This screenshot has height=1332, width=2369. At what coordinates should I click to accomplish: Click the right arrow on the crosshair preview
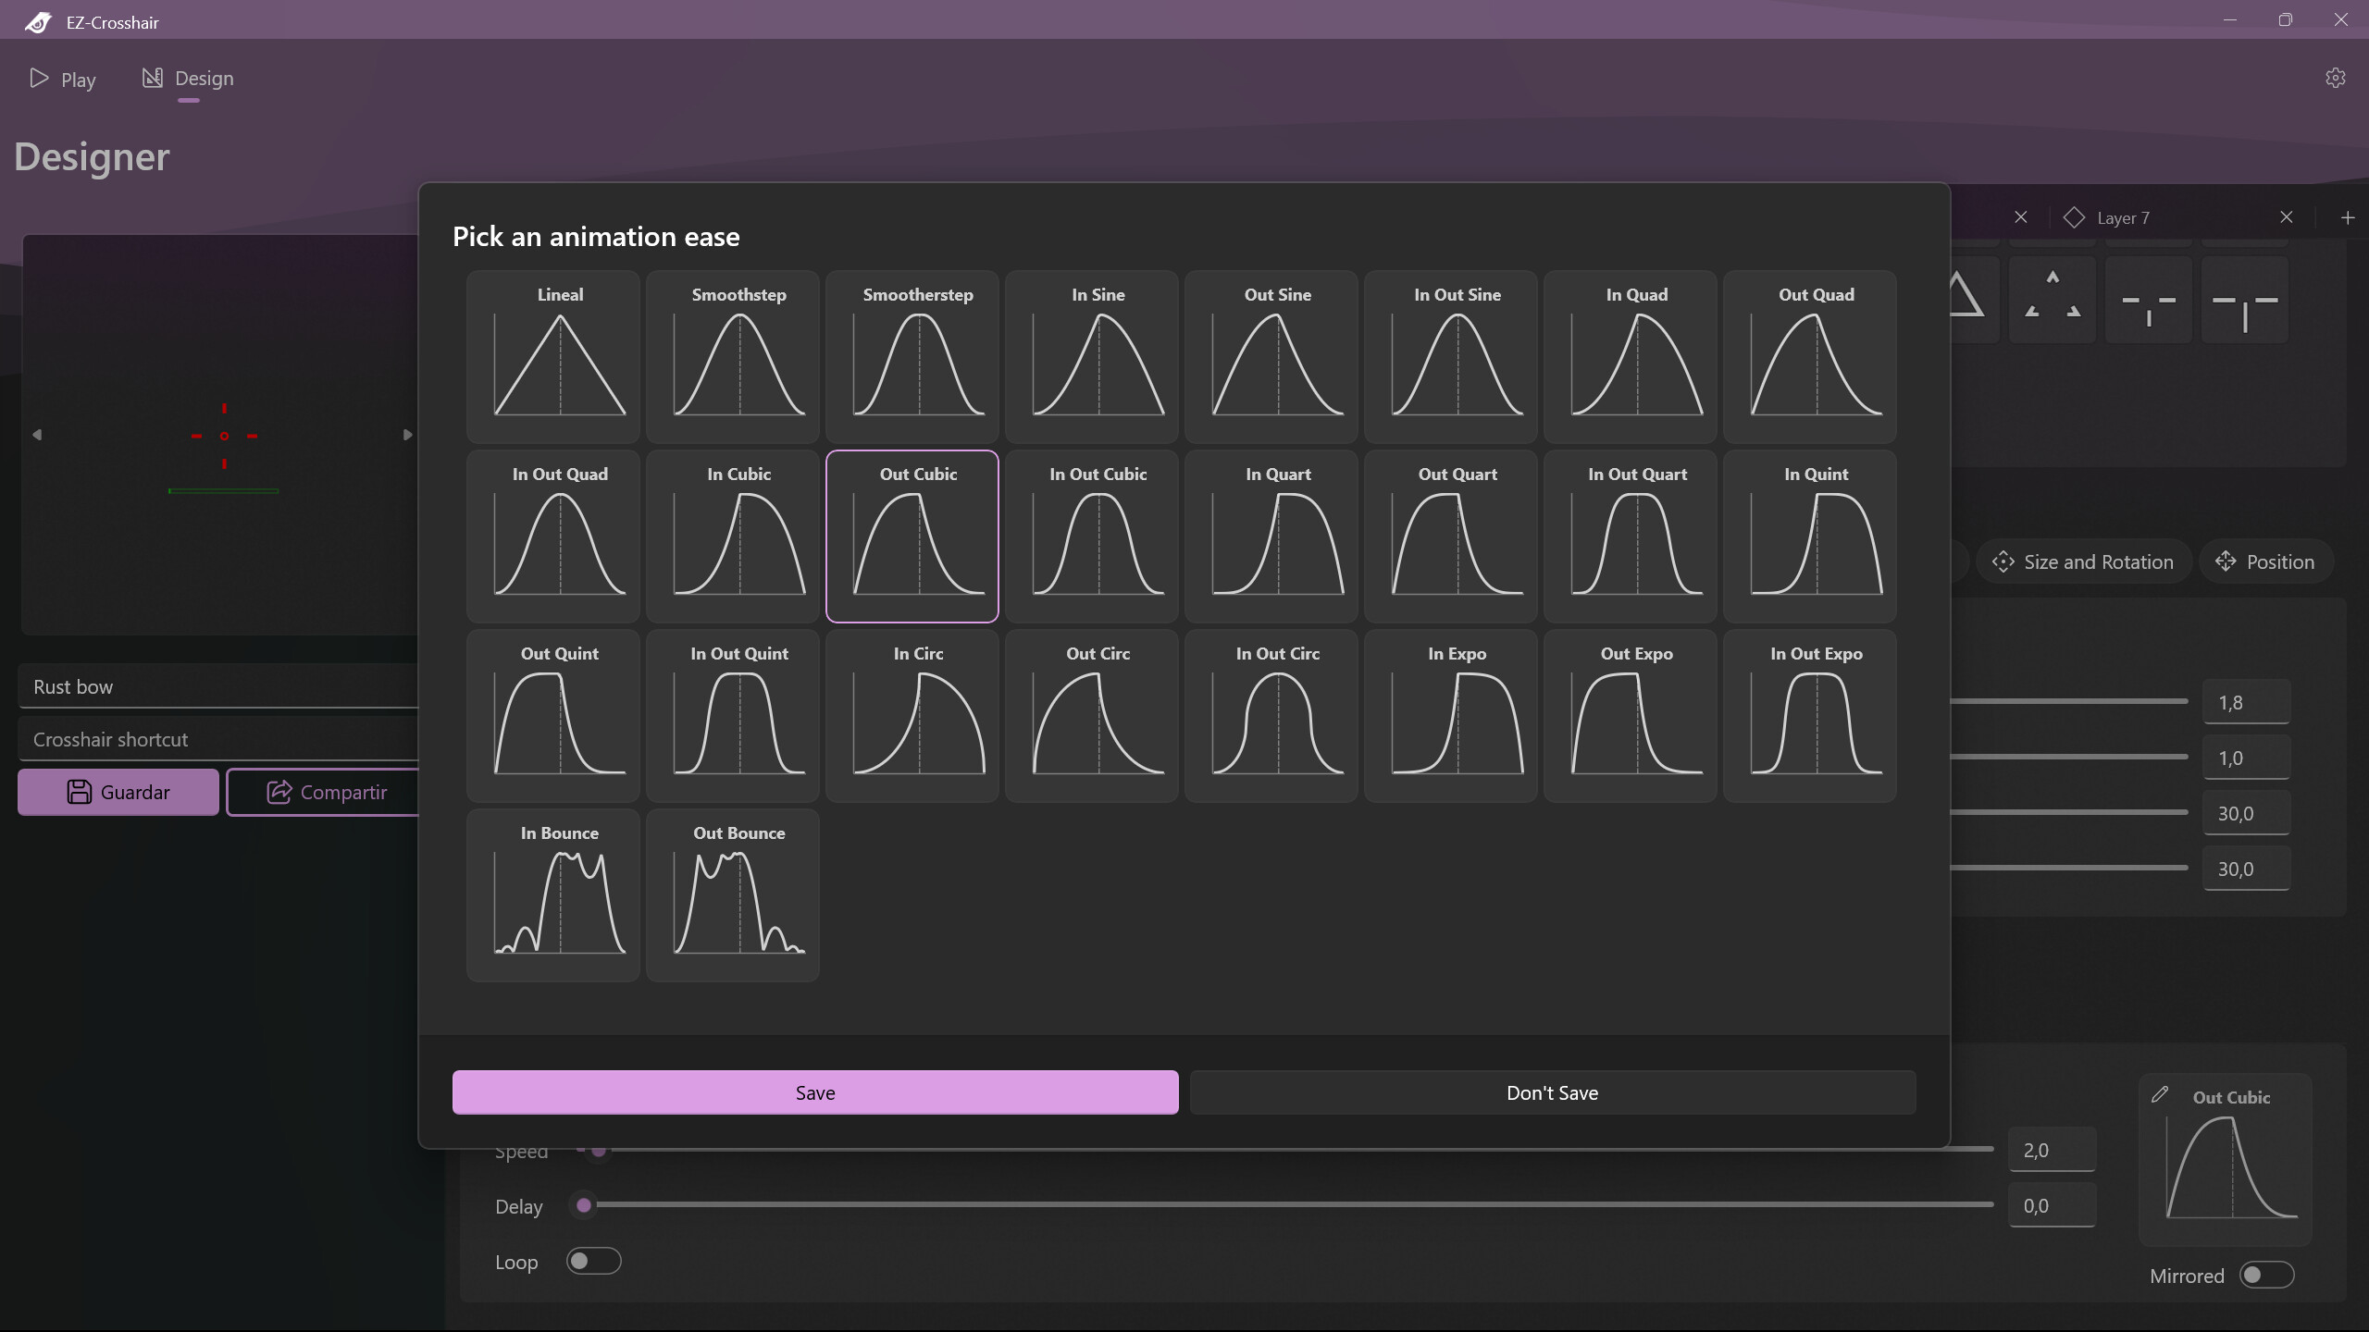point(407,434)
